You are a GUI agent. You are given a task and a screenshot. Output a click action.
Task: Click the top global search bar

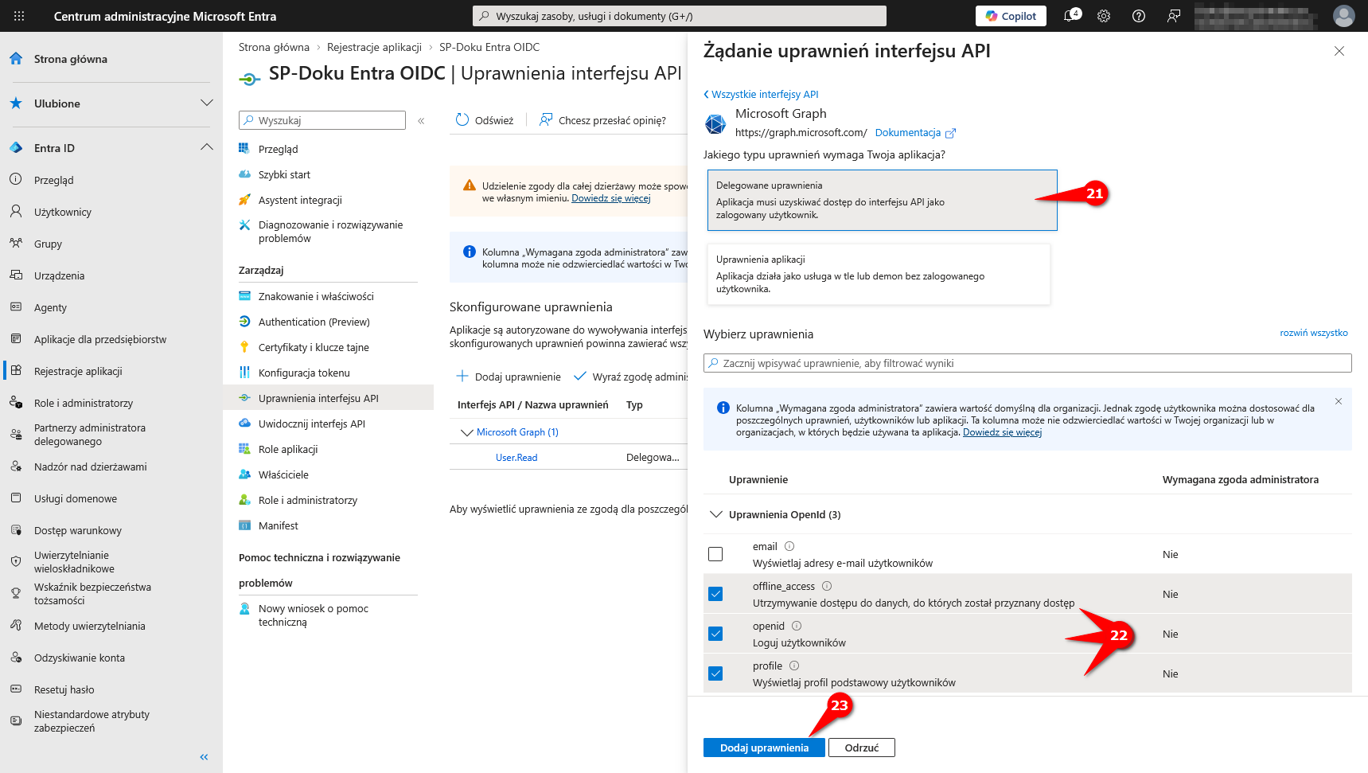[x=680, y=16]
